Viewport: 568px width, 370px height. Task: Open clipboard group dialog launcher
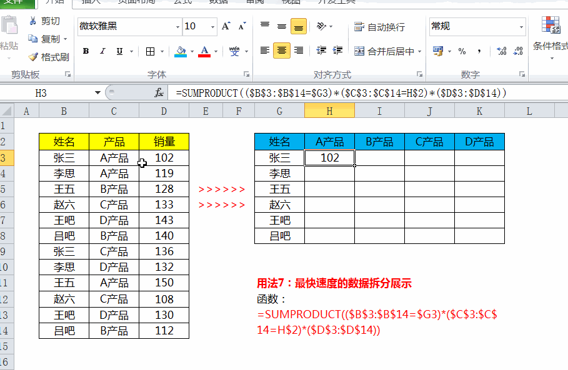pos(67,74)
